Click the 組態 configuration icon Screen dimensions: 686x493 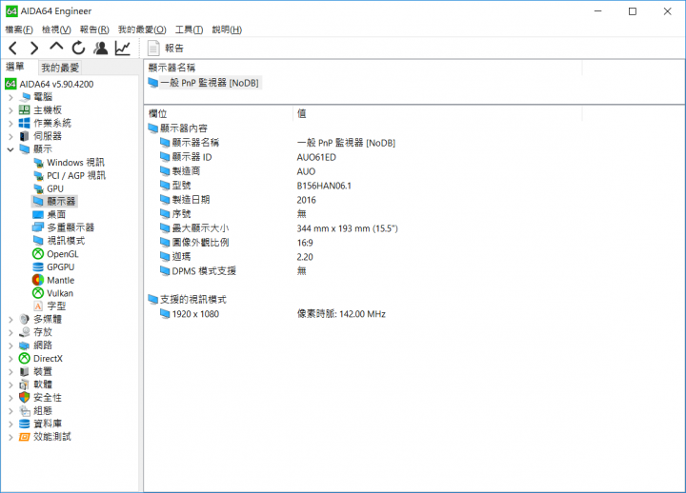[x=25, y=410]
